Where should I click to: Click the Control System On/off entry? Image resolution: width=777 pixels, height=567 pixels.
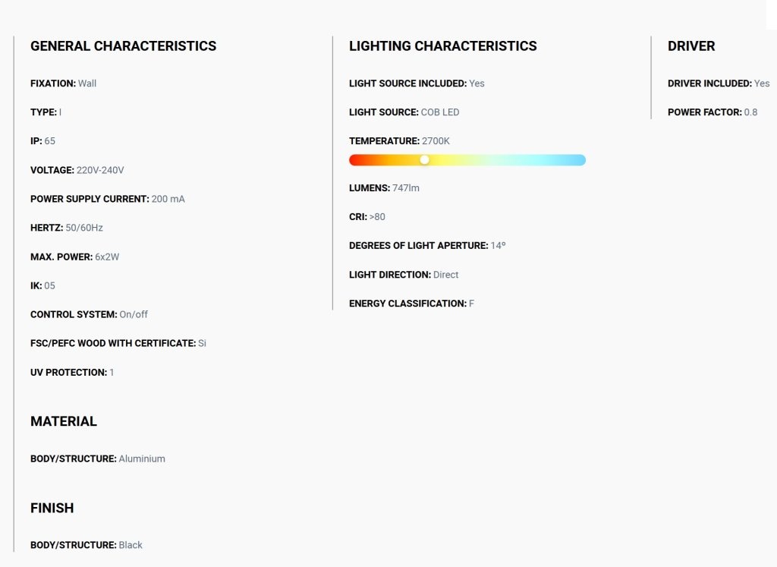pyautogui.click(x=90, y=314)
